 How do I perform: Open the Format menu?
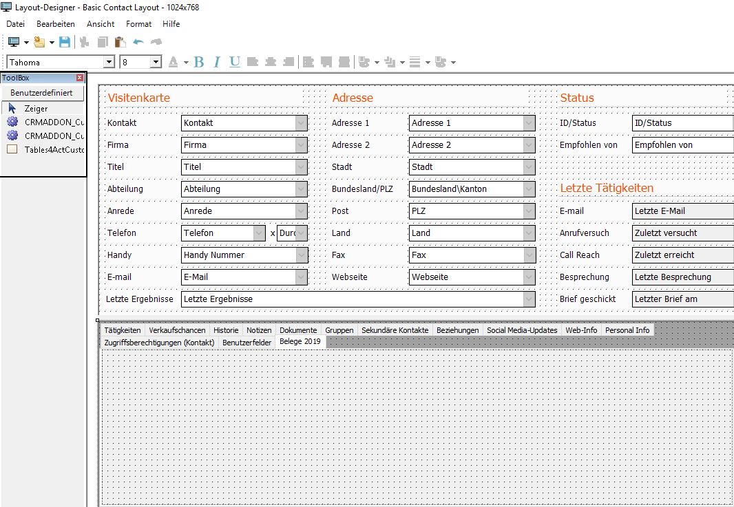coord(138,24)
